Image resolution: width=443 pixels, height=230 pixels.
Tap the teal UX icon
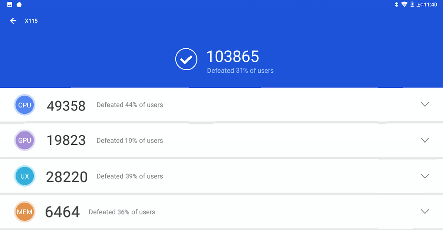pyautogui.click(x=24, y=176)
